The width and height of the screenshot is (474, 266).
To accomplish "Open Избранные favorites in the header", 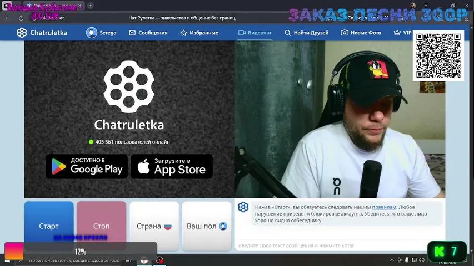I will pyautogui.click(x=199, y=33).
